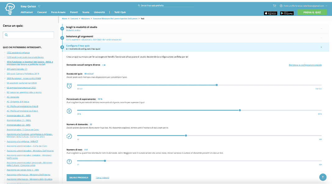332x185 pixels.
Task: Click the question mark icon for number of tests
Action: pyautogui.click(x=69, y=161)
